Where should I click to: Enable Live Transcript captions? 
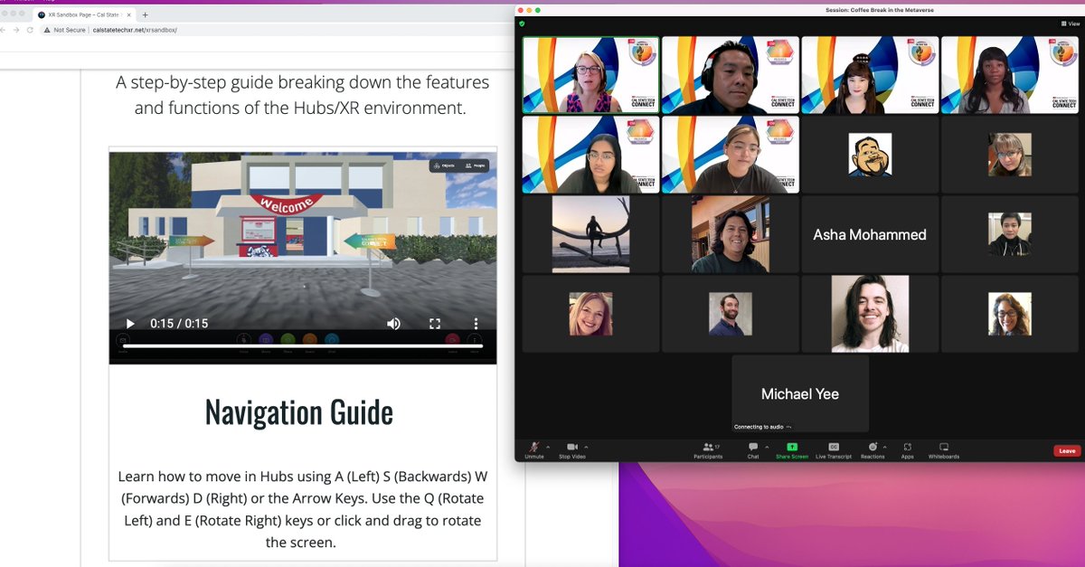pyautogui.click(x=834, y=449)
